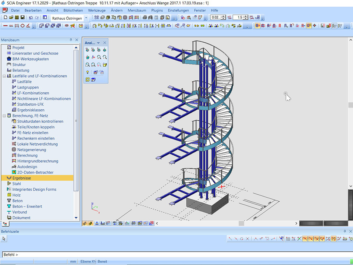Click view in X direction icon
The height and width of the screenshot is (265, 353).
coord(88,50)
